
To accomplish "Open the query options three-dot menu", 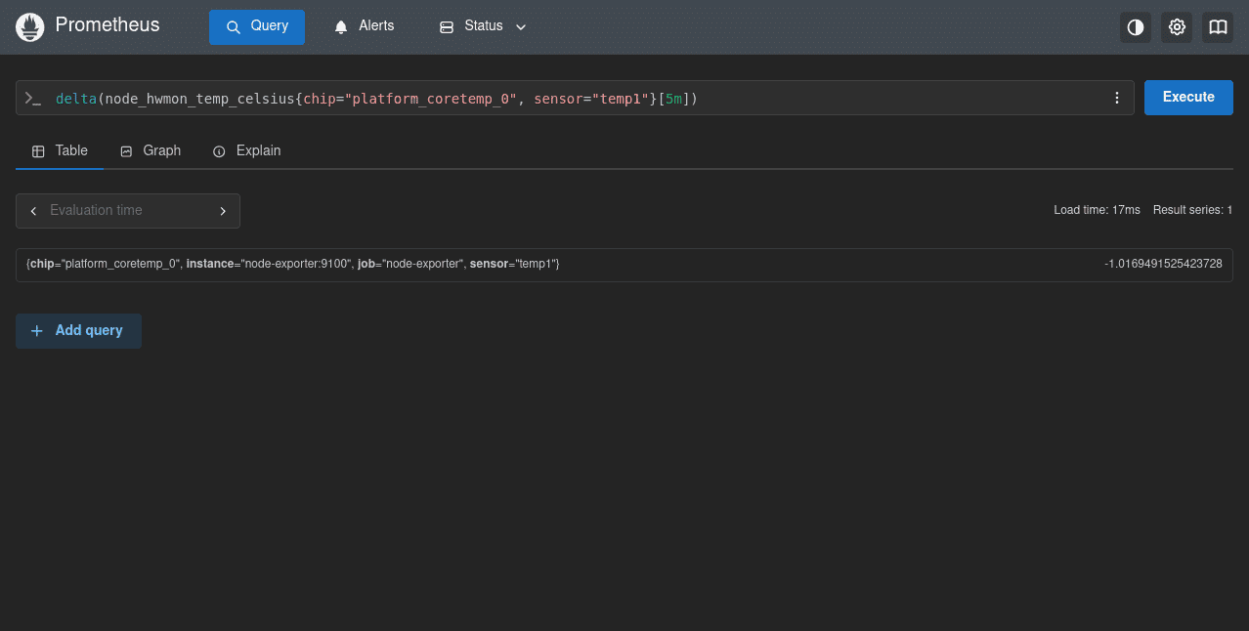I will [x=1117, y=98].
